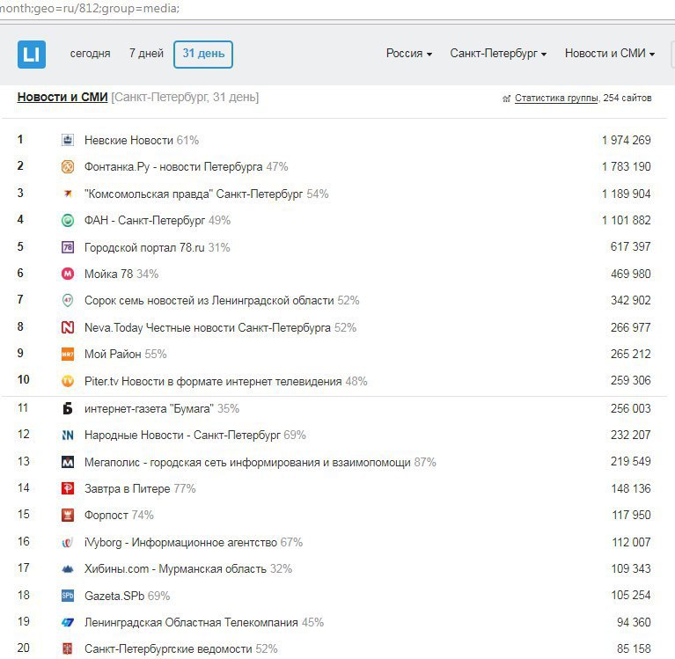Open Хибины.com - Мурманская область link
The image size is (675, 659).
176,569
